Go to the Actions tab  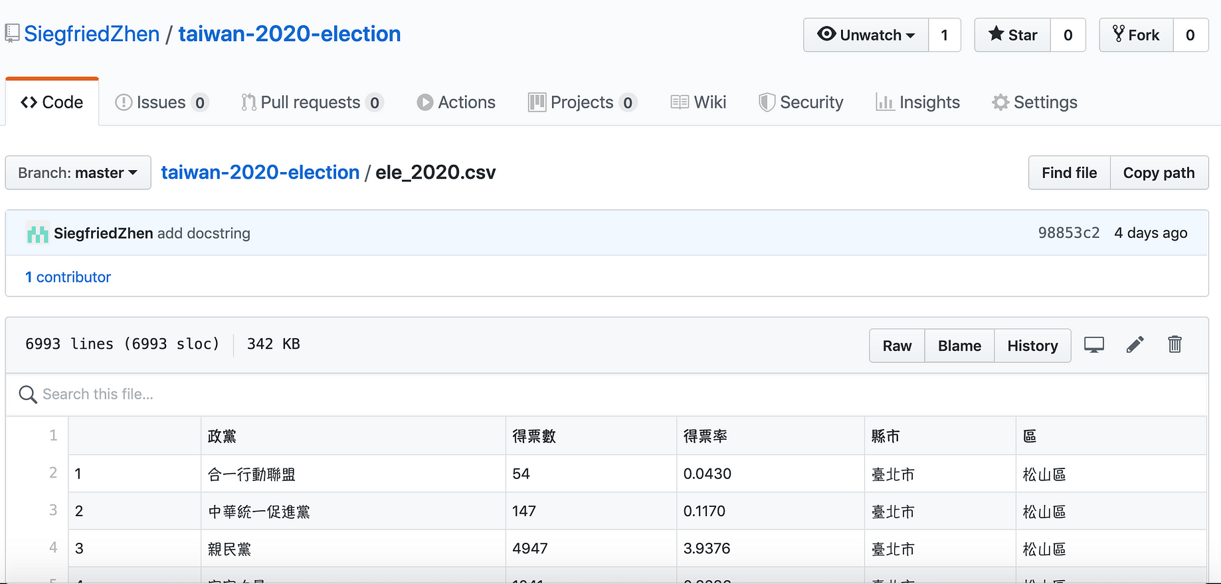point(456,102)
